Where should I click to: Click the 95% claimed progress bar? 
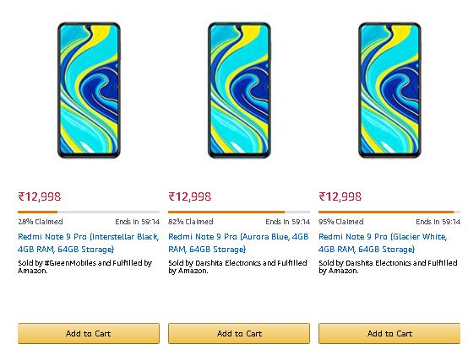point(389,212)
